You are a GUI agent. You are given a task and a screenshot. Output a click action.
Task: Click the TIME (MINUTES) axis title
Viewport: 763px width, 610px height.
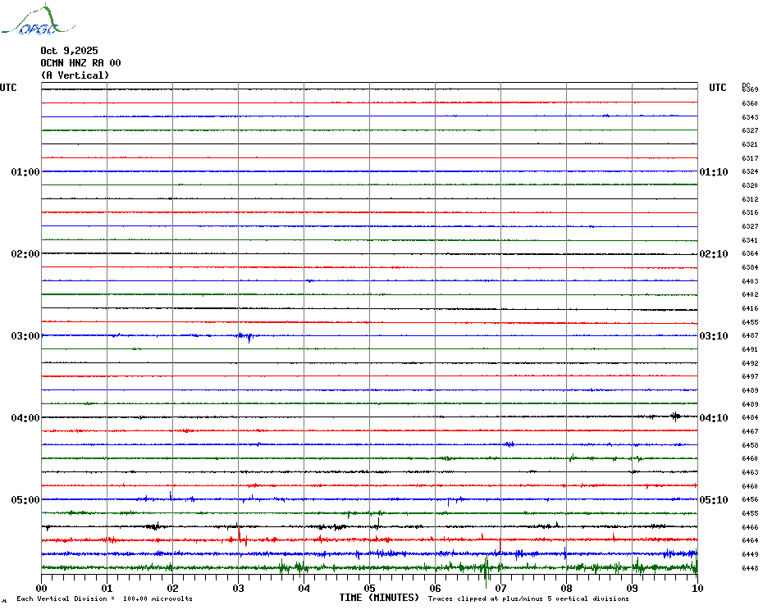(x=379, y=598)
